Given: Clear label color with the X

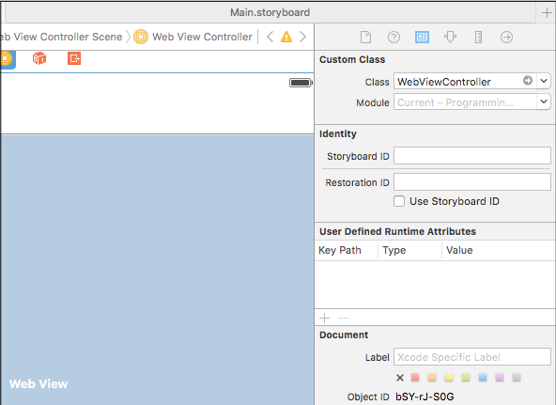Looking at the screenshot, I should (400, 378).
